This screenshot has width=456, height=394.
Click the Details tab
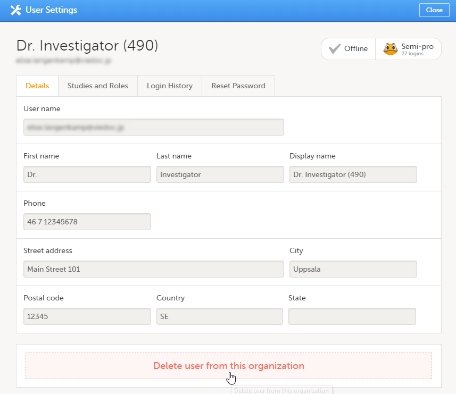(x=37, y=86)
